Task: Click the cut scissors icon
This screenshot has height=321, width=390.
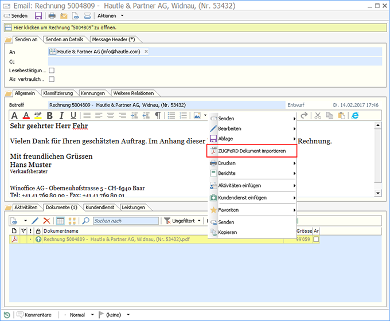Action: click(318, 116)
